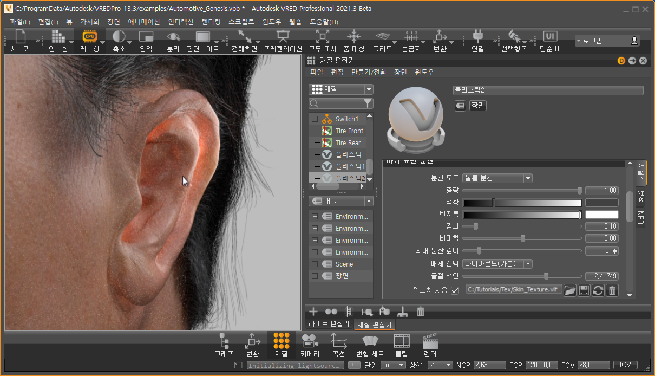Click the Grid (그리드) toolbar icon

382,37
